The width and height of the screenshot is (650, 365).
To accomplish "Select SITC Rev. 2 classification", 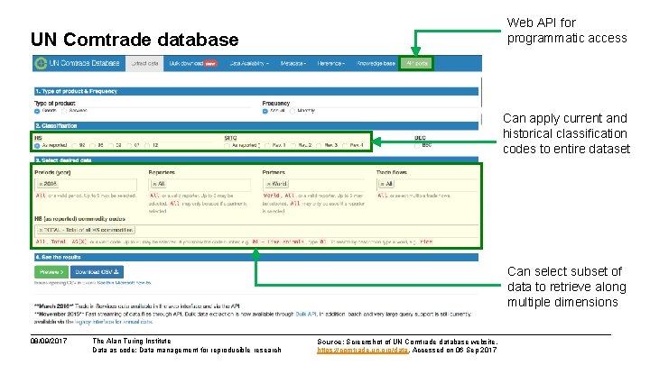I will coord(293,146).
